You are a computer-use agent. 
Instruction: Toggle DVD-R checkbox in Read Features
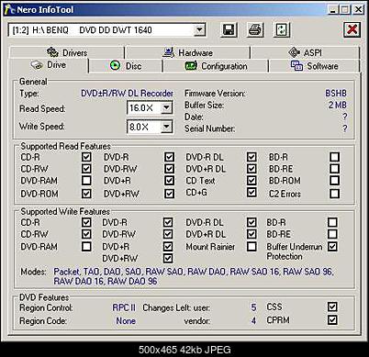point(169,157)
